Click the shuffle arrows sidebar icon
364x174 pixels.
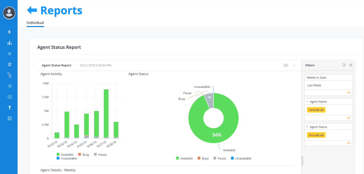pos(10,86)
